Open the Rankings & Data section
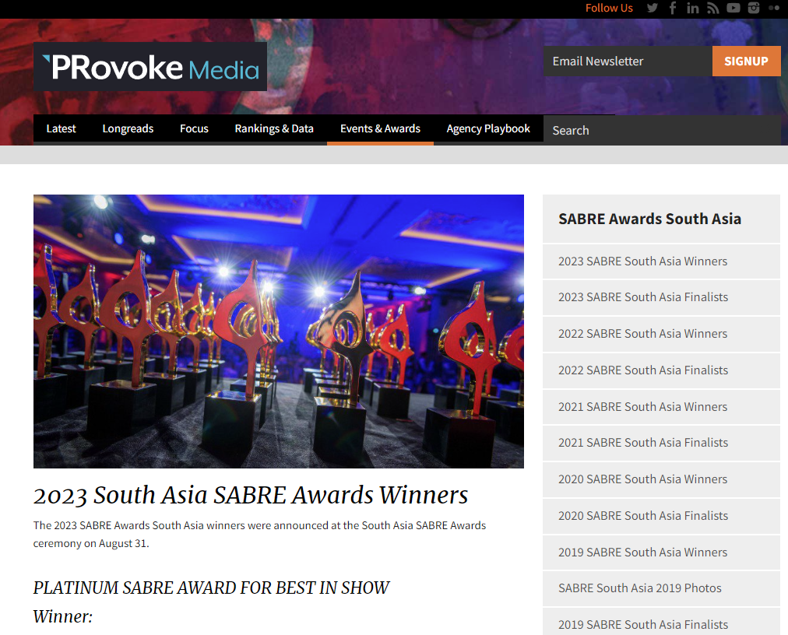Viewport: 788px width, 635px height. point(274,128)
